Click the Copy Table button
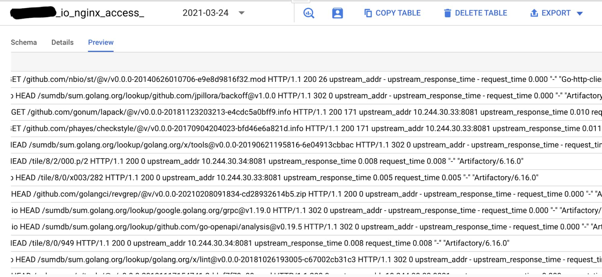 tap(392, 13)
